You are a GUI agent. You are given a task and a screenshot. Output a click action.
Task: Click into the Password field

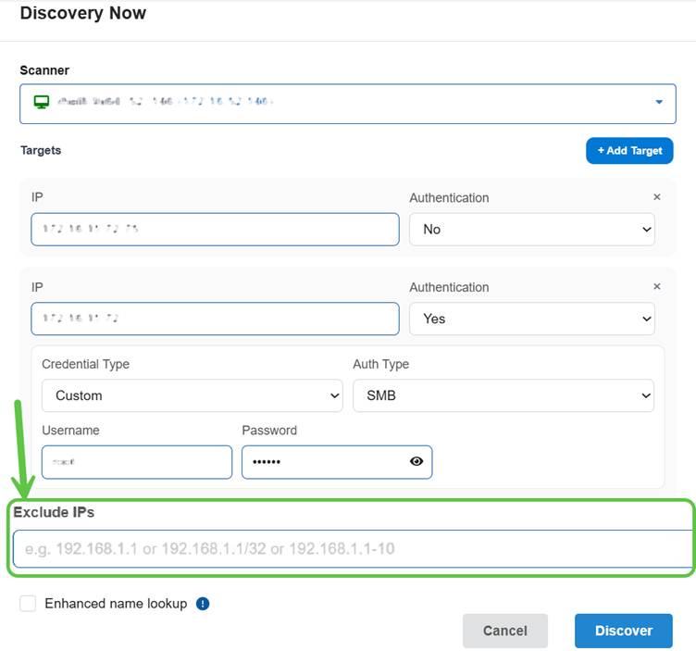(324, 462)
